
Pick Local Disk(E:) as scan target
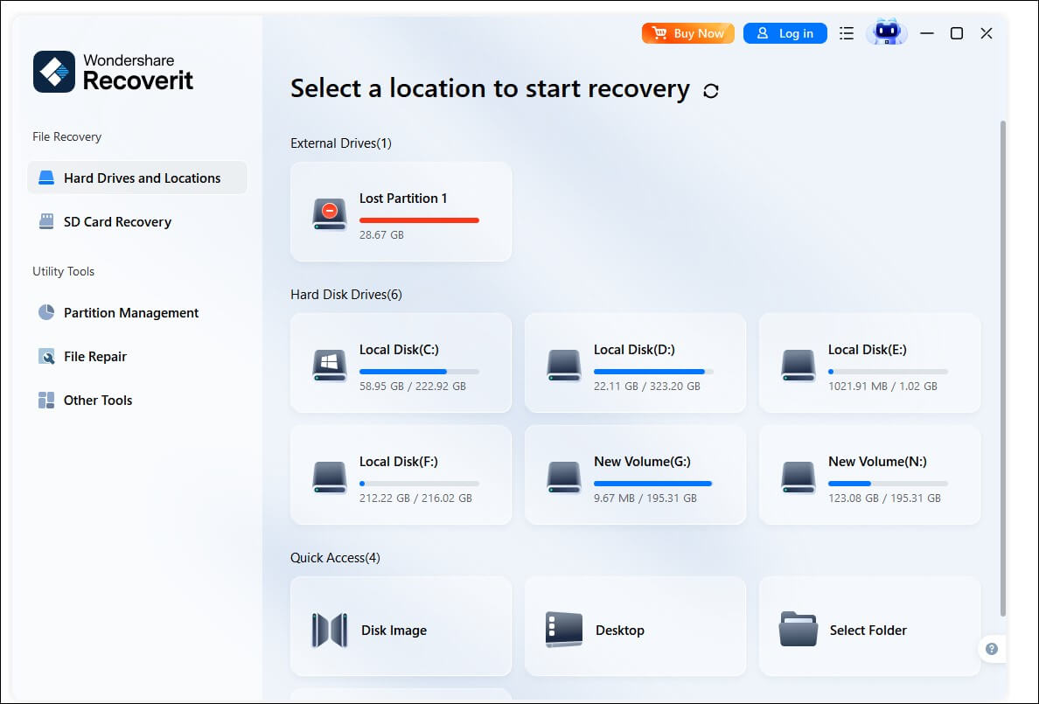coord(869,362)
